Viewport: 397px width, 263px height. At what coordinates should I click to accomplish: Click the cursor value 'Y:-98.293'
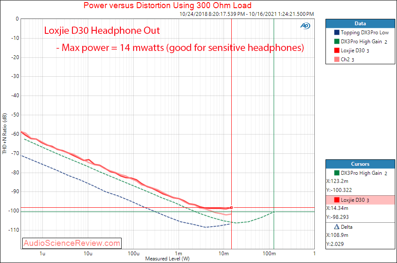point(337,217)
